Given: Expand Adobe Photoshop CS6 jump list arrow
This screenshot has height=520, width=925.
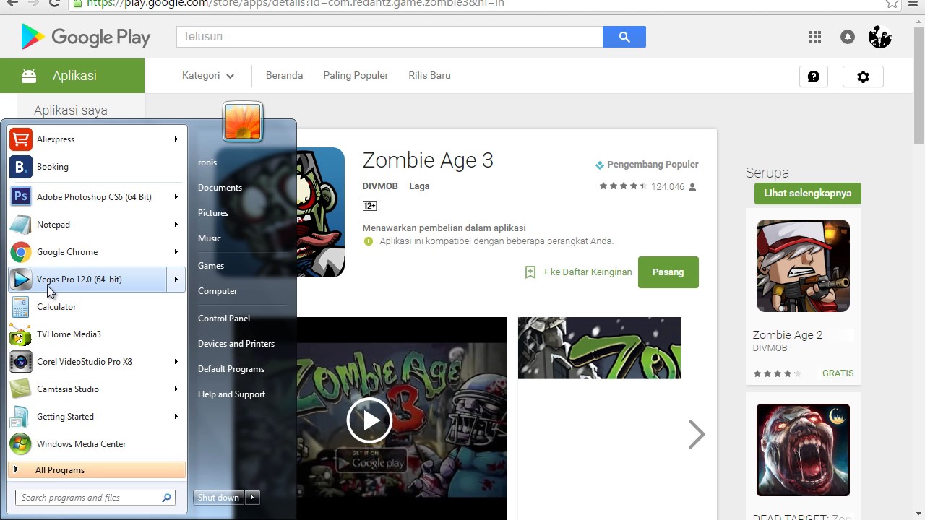Looking at the screenshot, I should click(176, 197).
